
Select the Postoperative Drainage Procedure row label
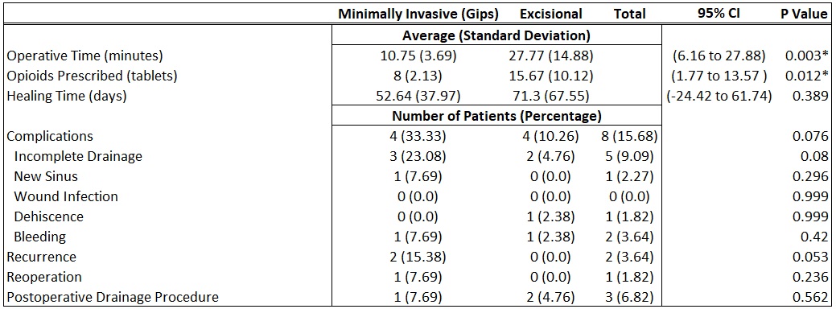point(113,297)
